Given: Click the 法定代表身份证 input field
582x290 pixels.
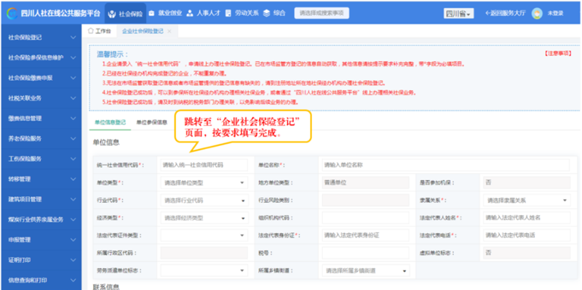Looking at the screenshot, I should [x=366, y=235].
